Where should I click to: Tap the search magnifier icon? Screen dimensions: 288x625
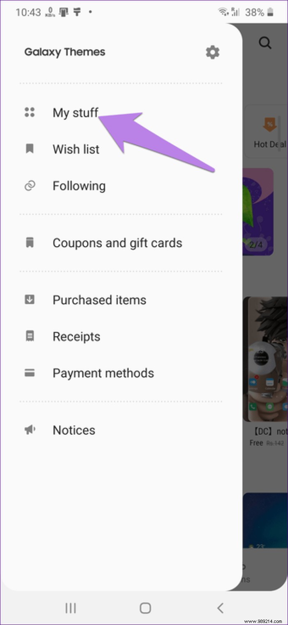(265, 42)
